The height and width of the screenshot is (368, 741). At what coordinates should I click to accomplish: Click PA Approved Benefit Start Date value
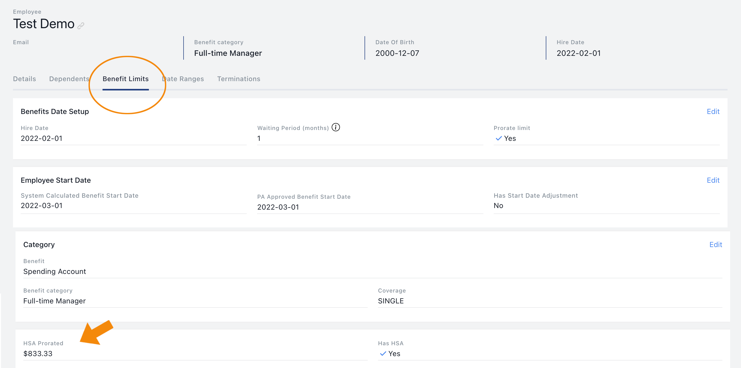click(x=278, y=207)
